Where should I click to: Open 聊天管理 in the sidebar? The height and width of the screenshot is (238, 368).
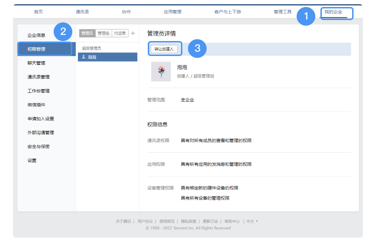click(36, 63)
